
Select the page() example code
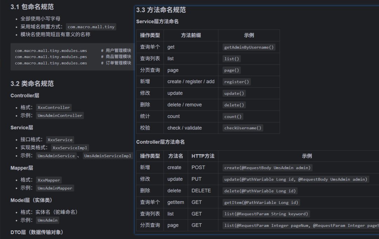232,70
